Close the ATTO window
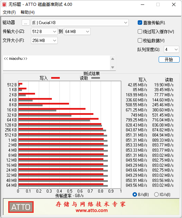Image resolution: width=182 pixels, height=218 pixels. tap(174, 4)
